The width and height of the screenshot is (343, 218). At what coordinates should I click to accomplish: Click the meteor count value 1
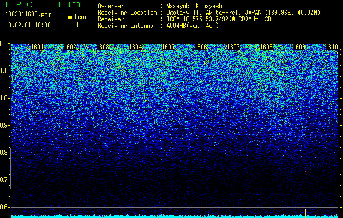pyautogui.click(x=77, y=25)
